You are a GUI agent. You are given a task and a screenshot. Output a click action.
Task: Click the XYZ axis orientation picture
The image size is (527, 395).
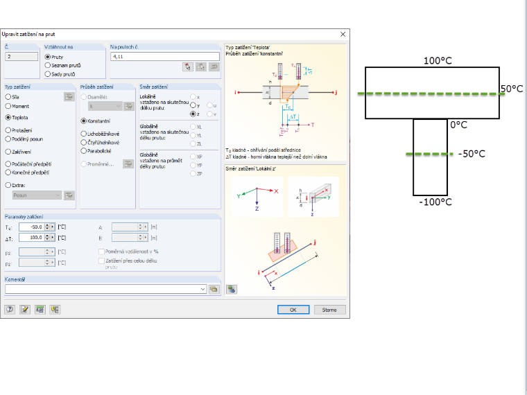pyautogui.click(x=257, y=197)
